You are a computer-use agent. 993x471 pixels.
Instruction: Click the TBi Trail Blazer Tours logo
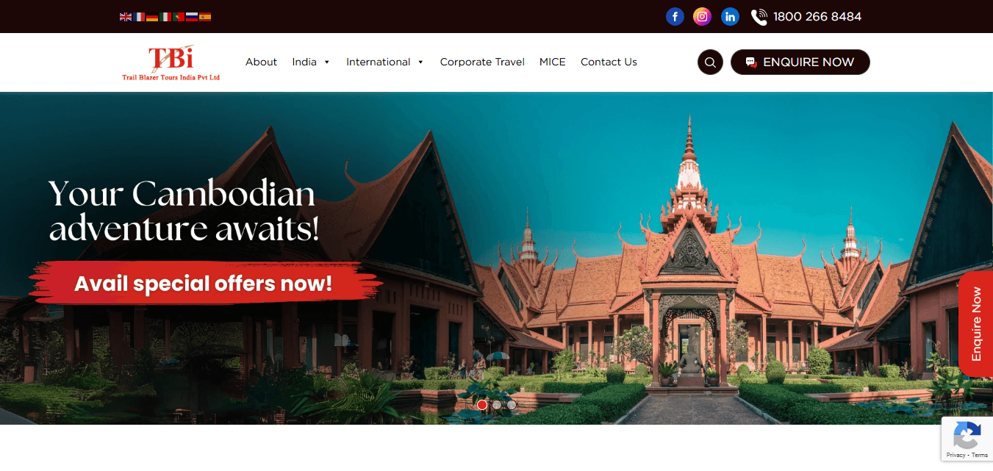tap(171, 63)
